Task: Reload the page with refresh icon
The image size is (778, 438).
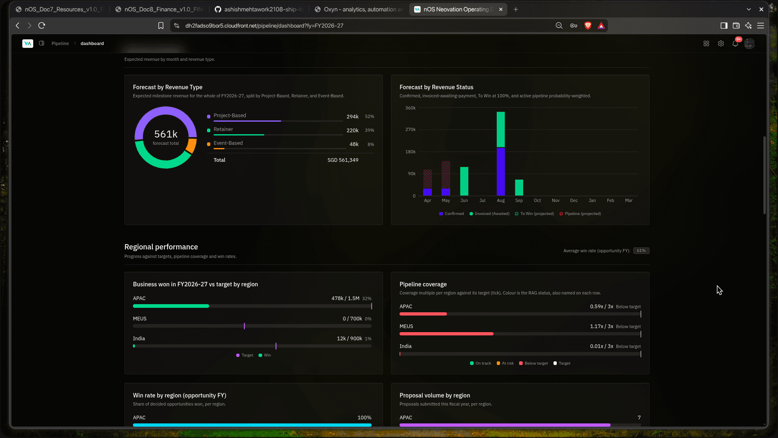Action: [x=41, y=26]
